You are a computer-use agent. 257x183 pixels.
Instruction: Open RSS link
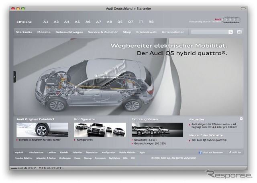[133, 158]
